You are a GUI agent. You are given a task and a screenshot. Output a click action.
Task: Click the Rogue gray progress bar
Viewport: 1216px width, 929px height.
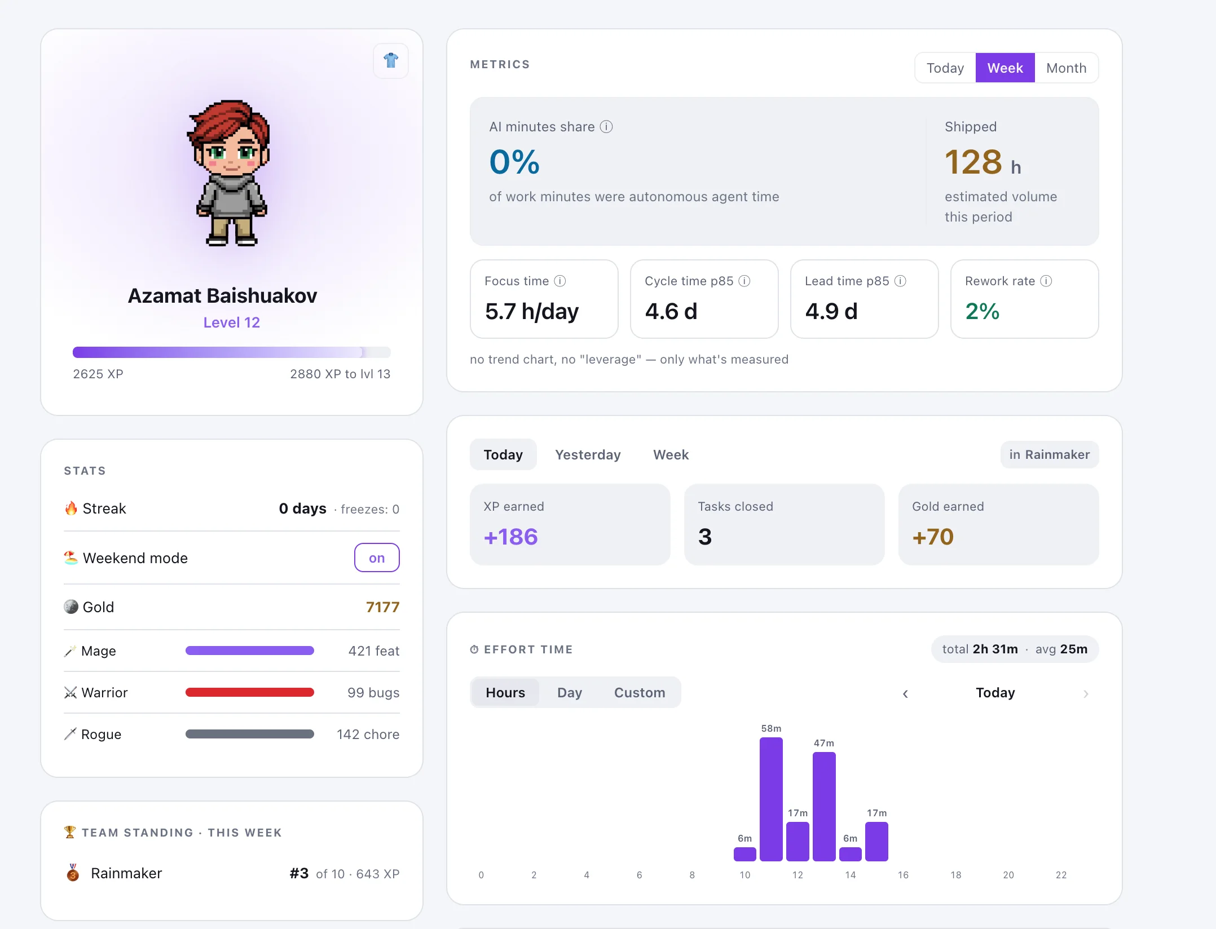(x=250, y=734)
